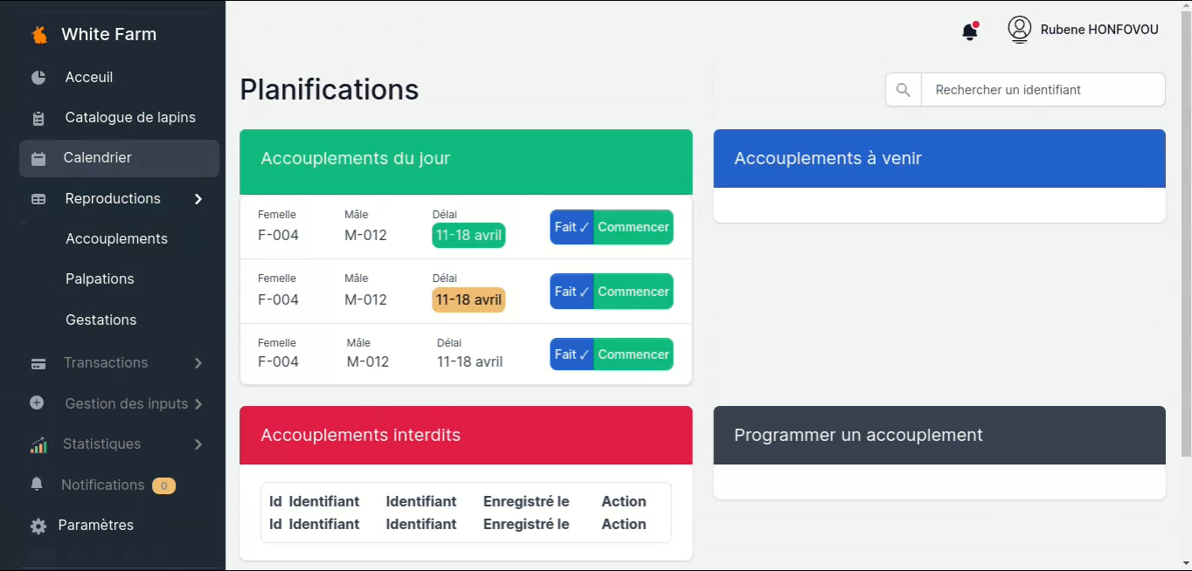1192x571 pixels.
Task: Mark the second accouplement row as Fait
Action: pos(572,292)
